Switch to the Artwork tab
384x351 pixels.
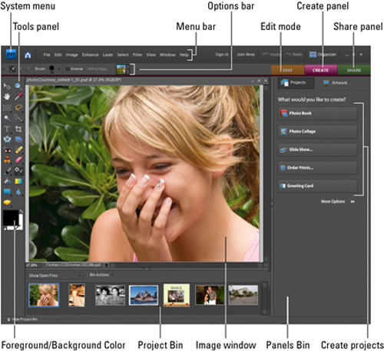click(x=336, y=82)
